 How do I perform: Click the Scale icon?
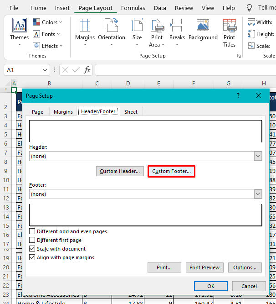point(251,46)
